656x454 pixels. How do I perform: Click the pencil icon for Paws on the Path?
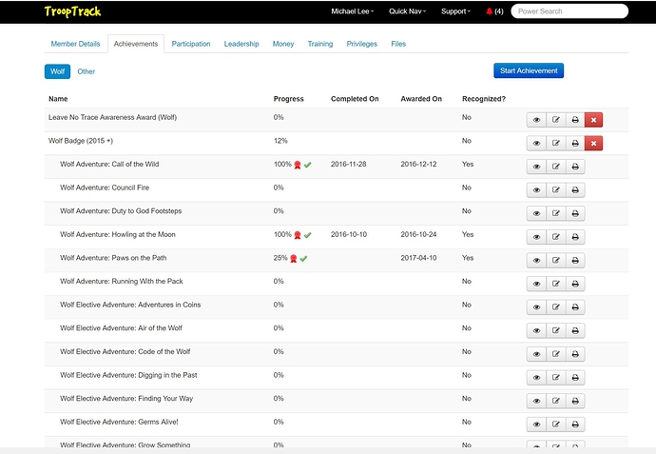pos(556,260)
